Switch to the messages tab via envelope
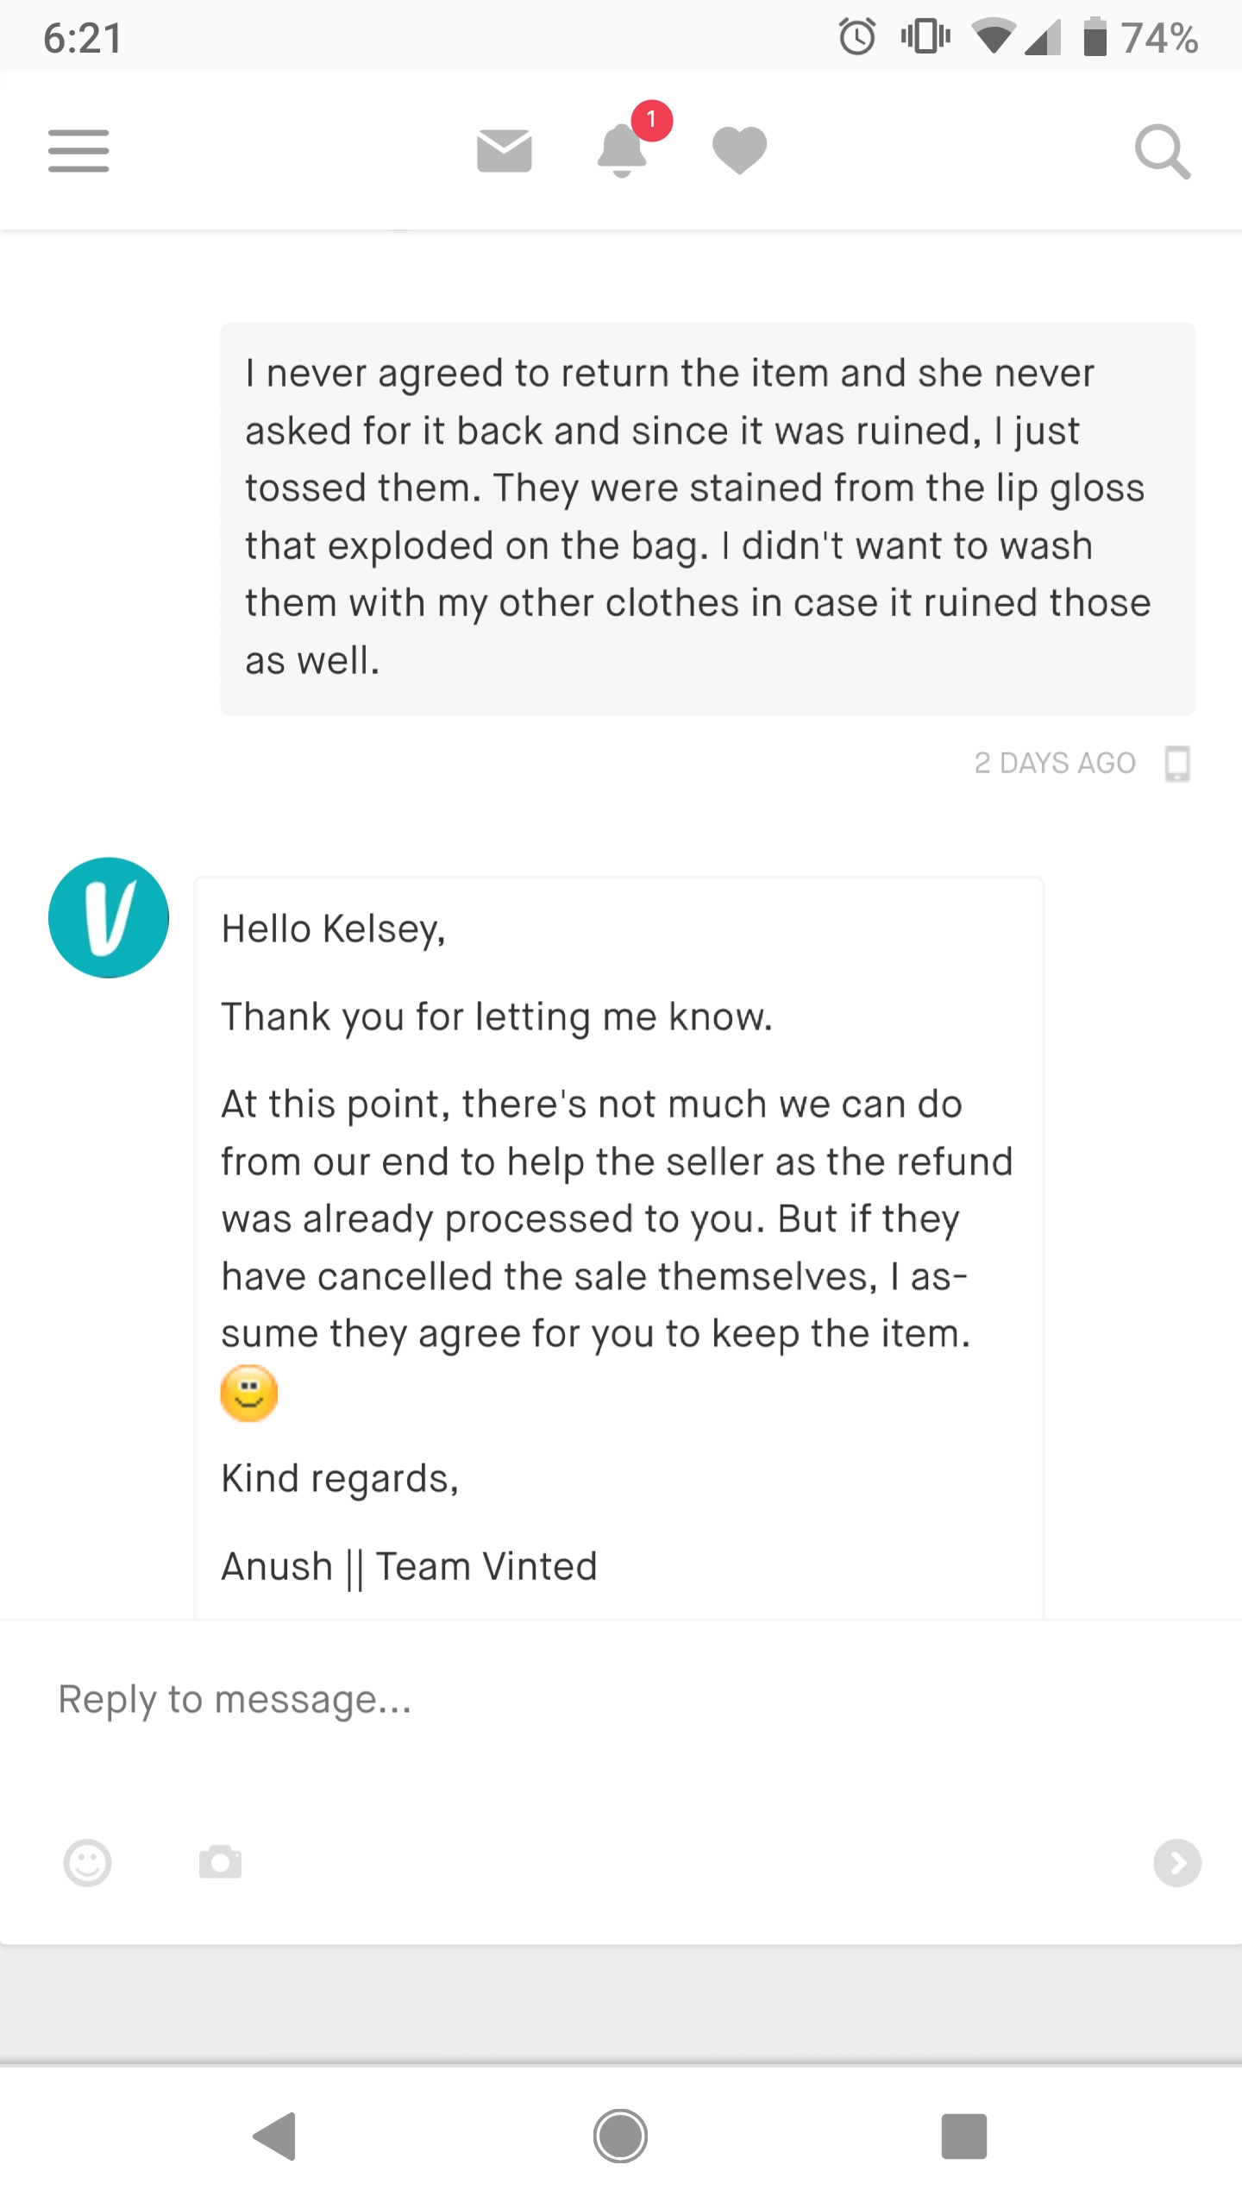The image size is (1242, 2209). click(504, 151)
